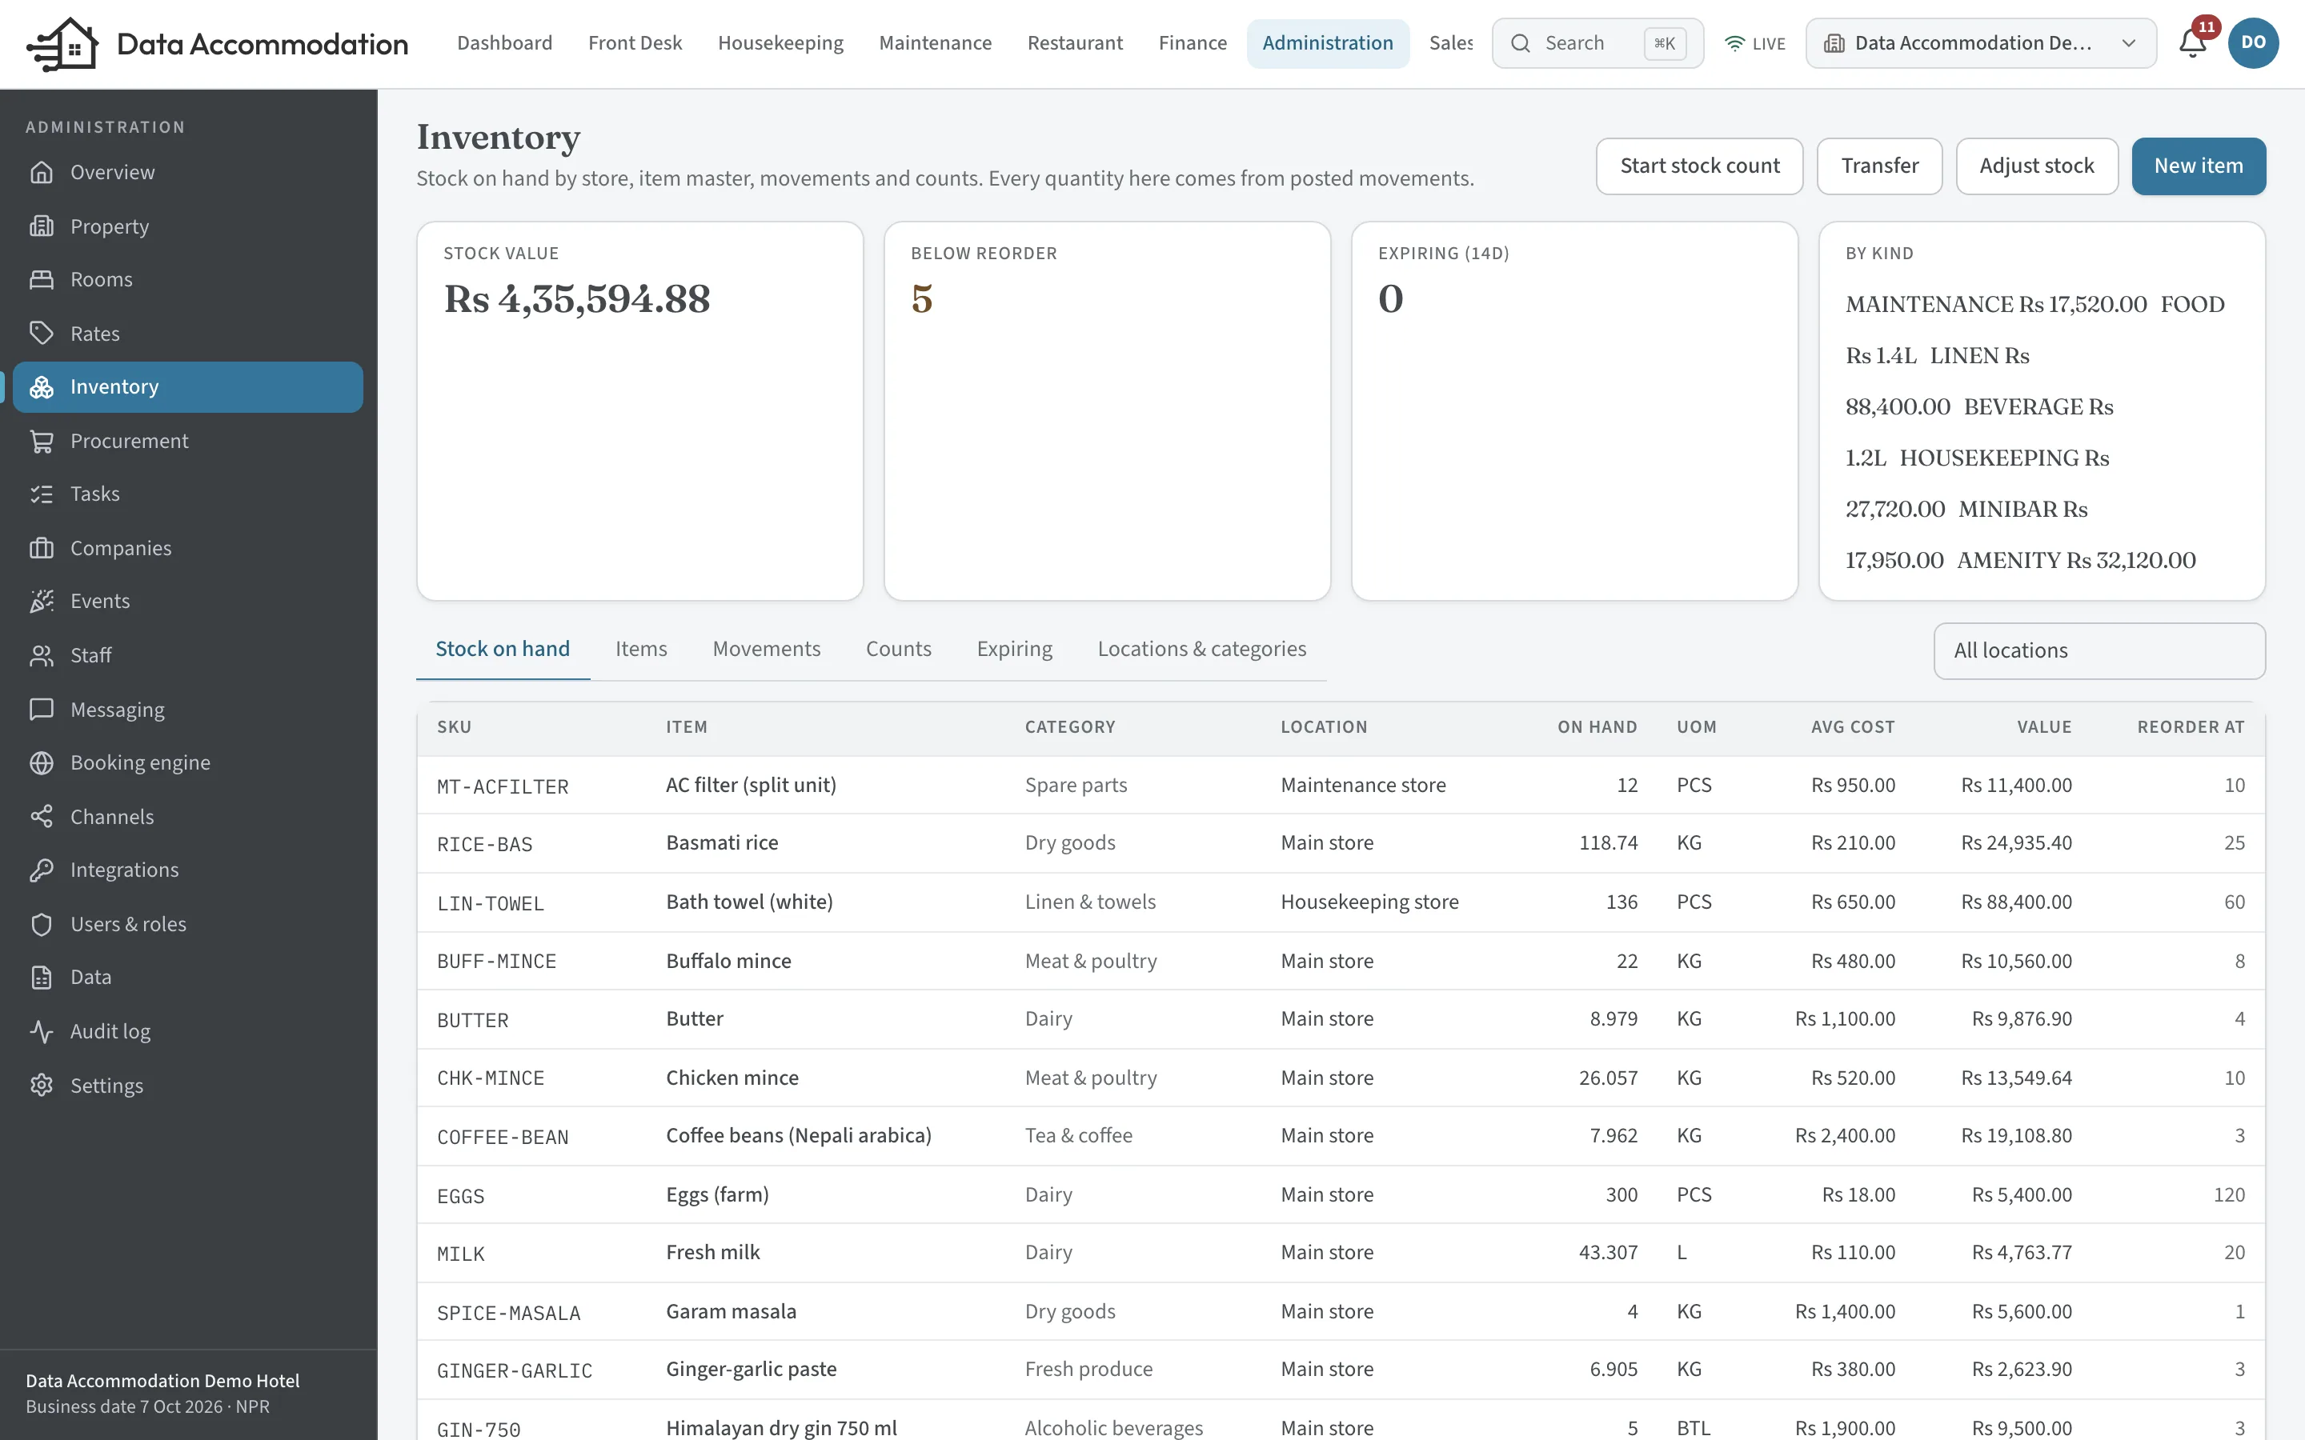Click the Search input field
This screenshot has height=1440, width=2305.
tap(1597, 43)
